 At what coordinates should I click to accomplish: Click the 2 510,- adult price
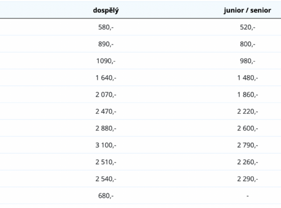click(x=106, y=162)
